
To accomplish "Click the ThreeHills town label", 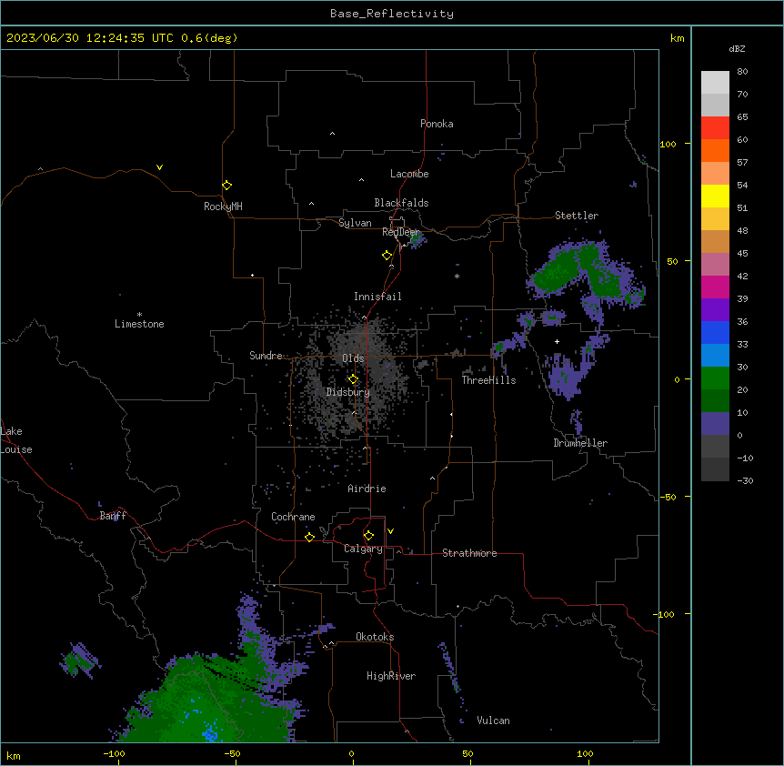I will click(488, 380).
